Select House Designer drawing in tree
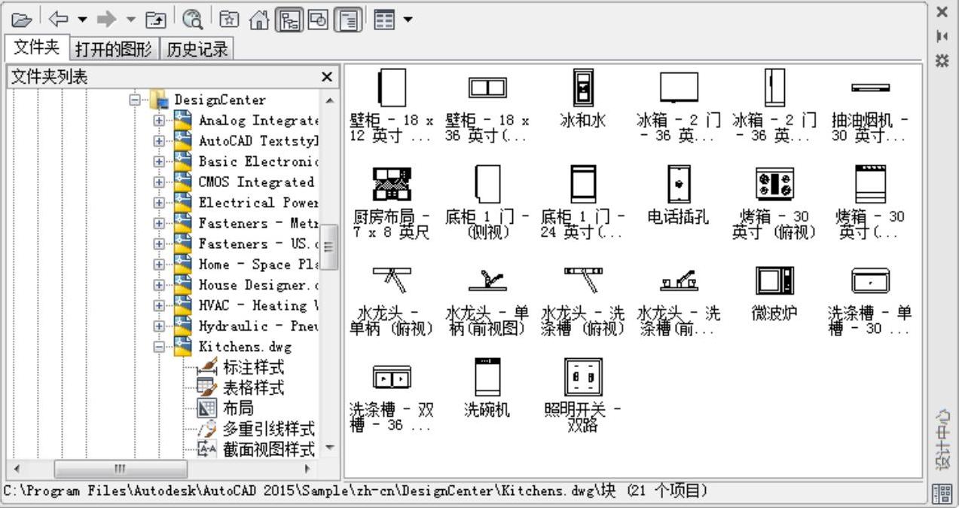Viewport: 959px width, 508px height. click(259, 285)
